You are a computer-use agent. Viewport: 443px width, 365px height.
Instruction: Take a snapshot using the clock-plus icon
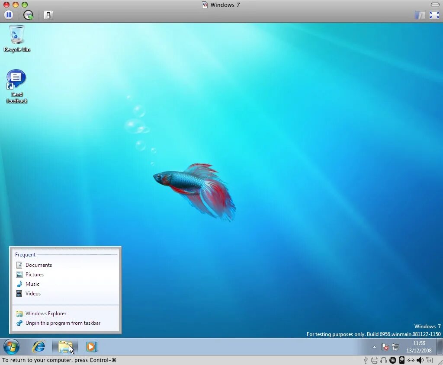tap(28, 15)
